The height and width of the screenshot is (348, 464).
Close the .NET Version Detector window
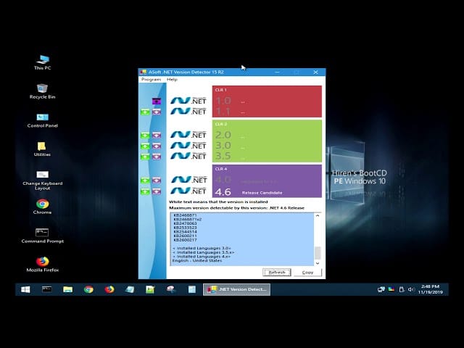(316, 72)
